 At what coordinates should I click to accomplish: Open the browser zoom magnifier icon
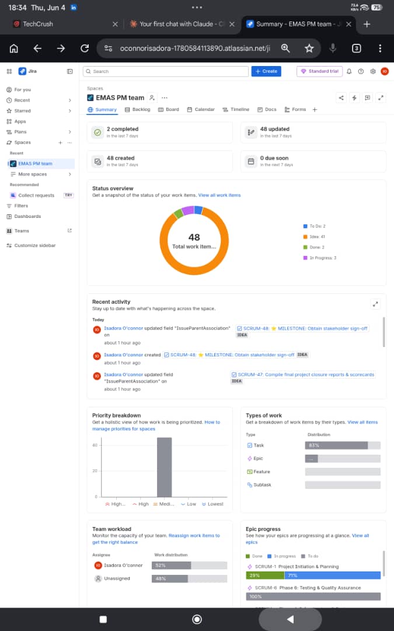285,48
